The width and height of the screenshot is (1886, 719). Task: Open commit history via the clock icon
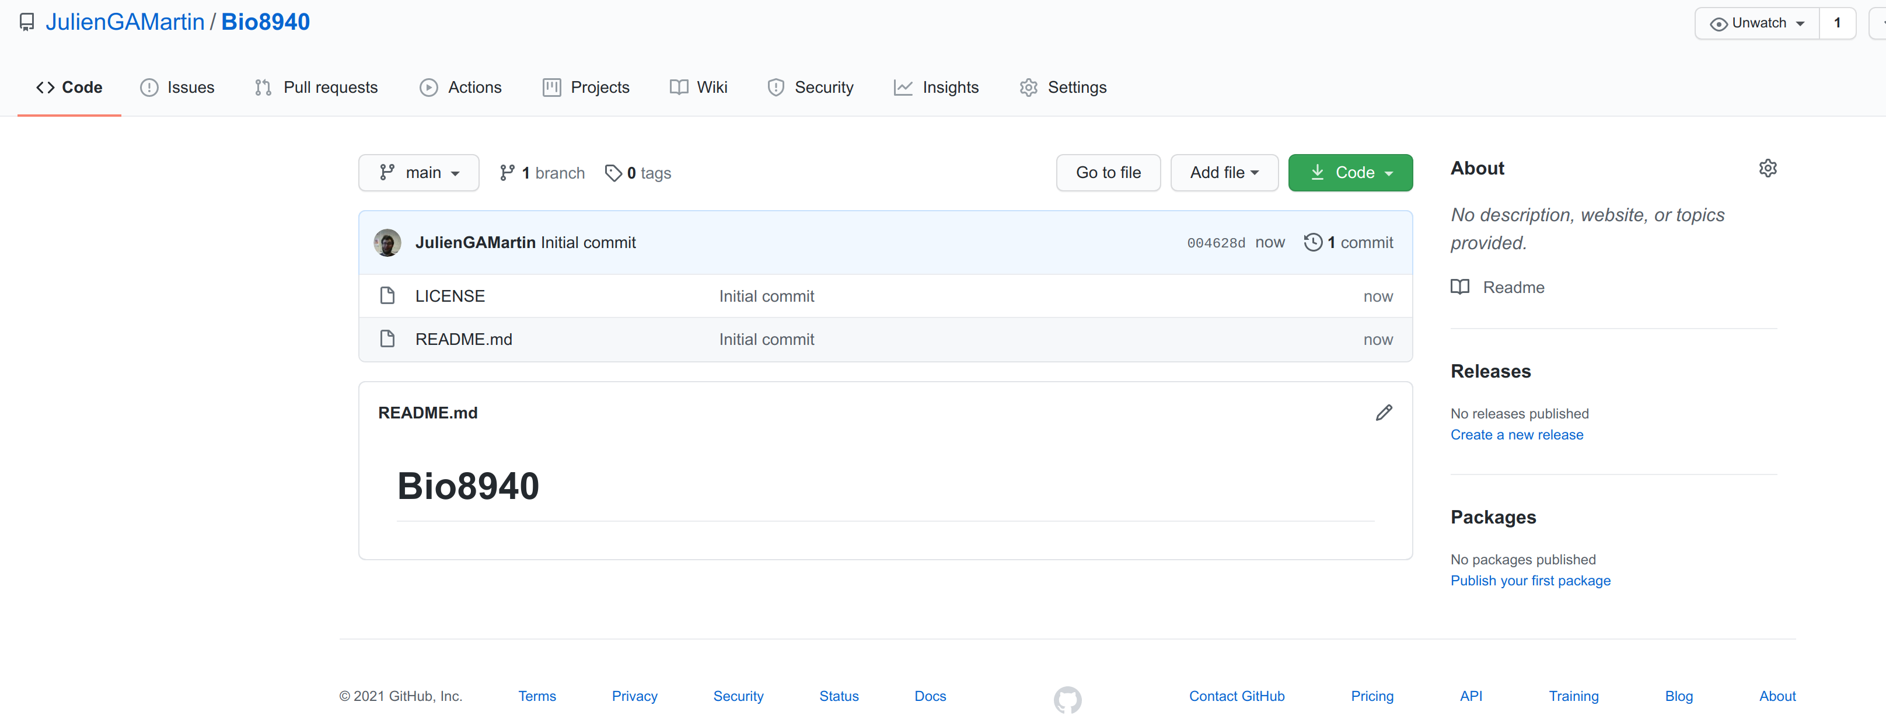point(1313,242)
